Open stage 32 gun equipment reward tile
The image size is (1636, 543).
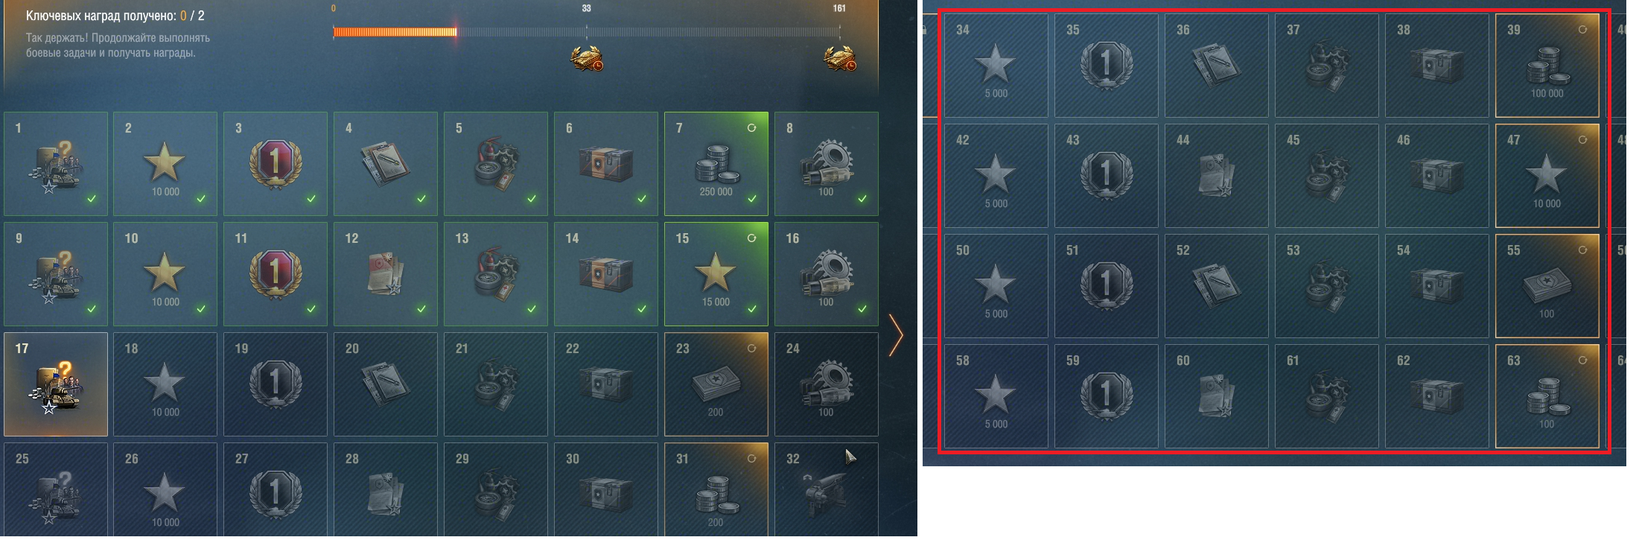click(x=827, y=489)
